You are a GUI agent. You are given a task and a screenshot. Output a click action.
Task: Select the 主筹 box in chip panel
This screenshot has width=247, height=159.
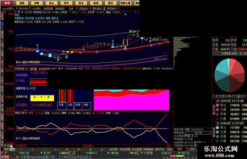tap(70, 106)
